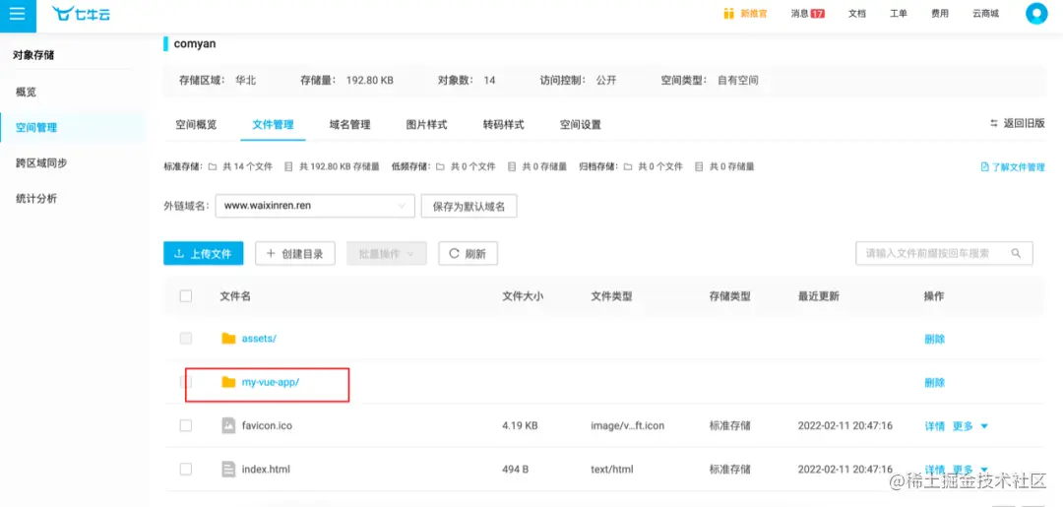Click the index.html file name
The image size is (1063, 507).
point(266,469)
